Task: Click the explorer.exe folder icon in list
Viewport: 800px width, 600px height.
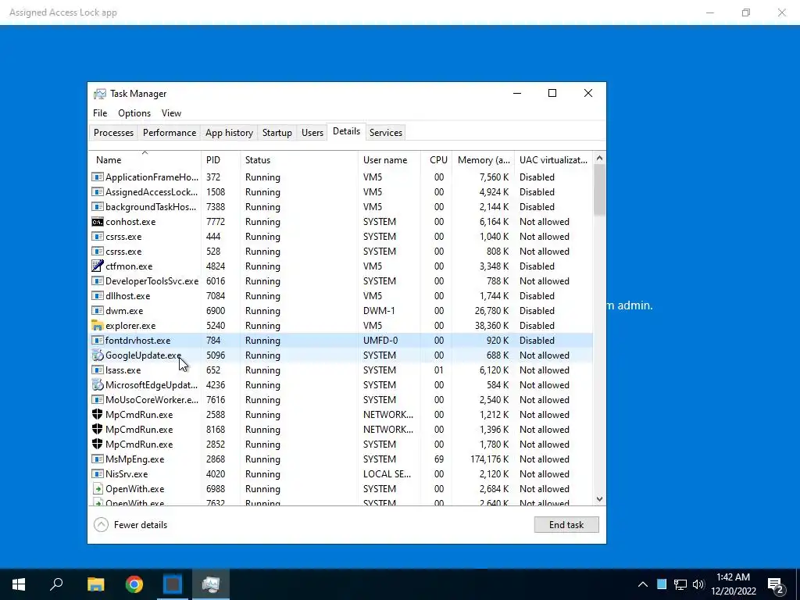Action: tap(98, 326)
